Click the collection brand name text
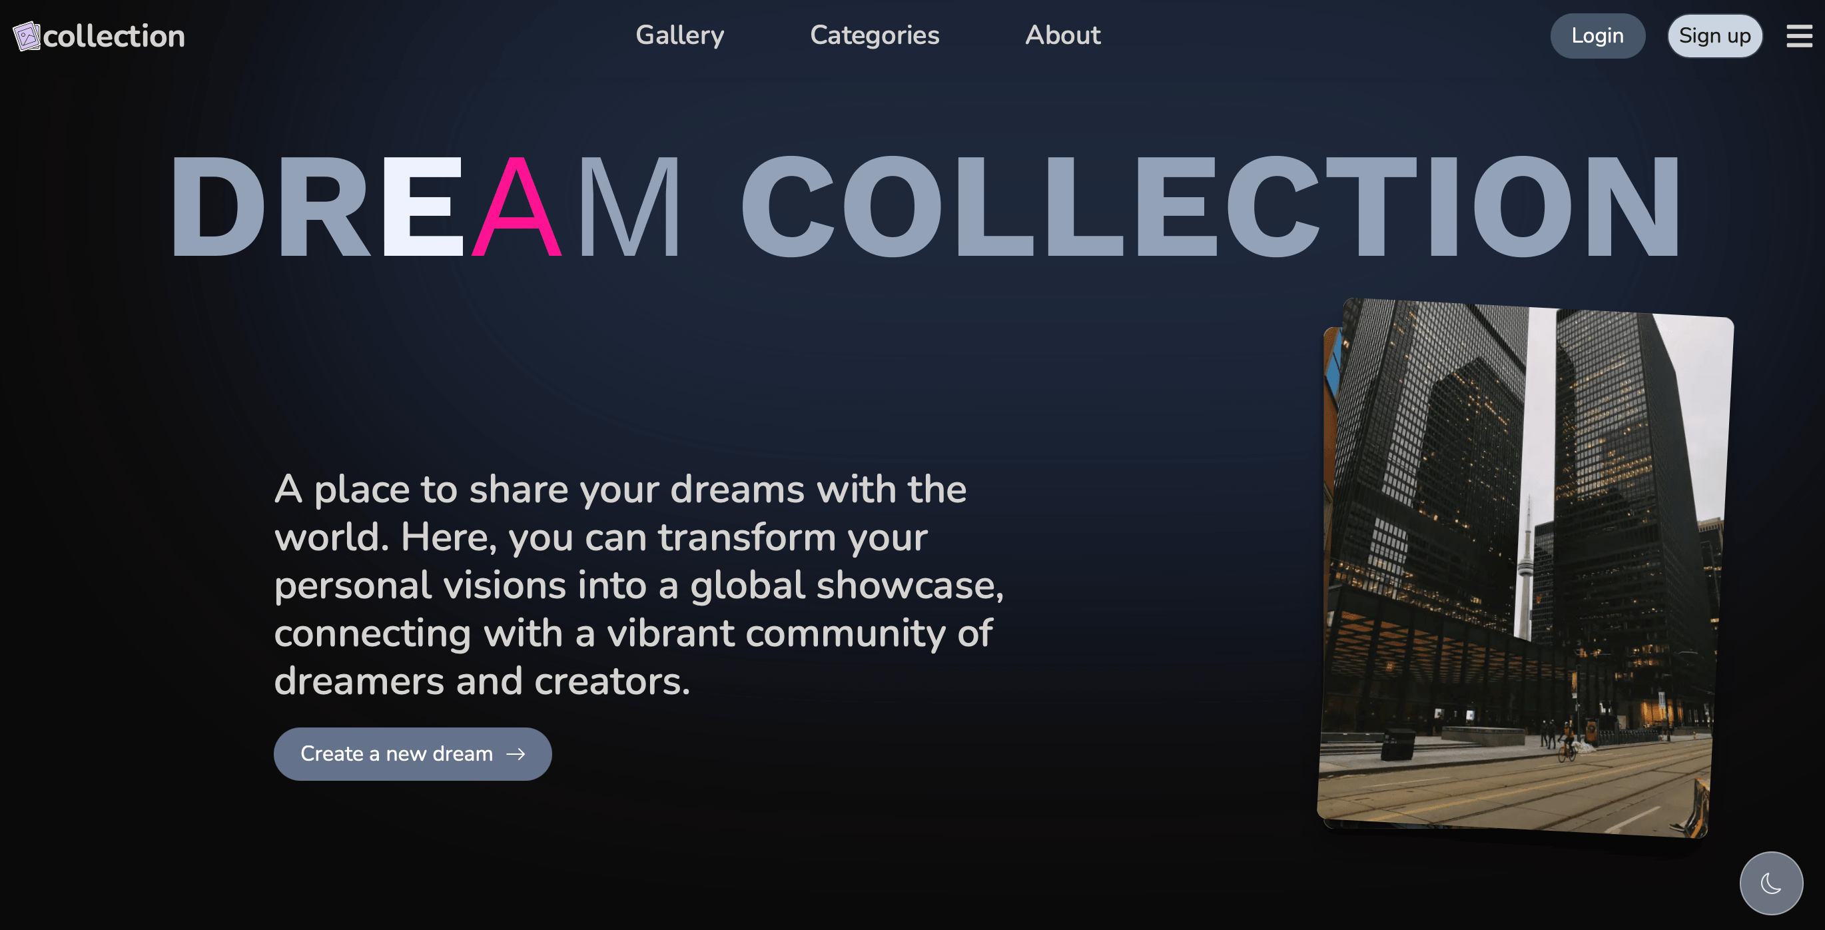 tap(114, 36)
